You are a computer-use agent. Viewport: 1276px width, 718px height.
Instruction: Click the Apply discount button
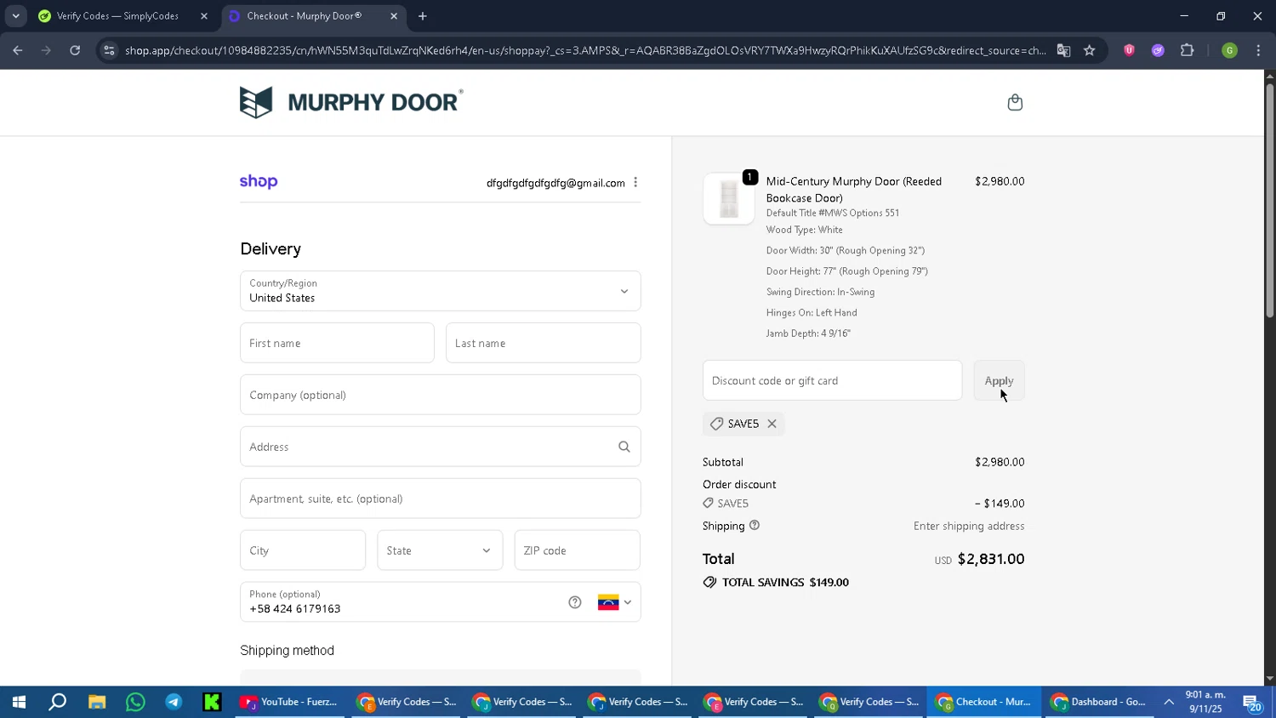[999, 380]
